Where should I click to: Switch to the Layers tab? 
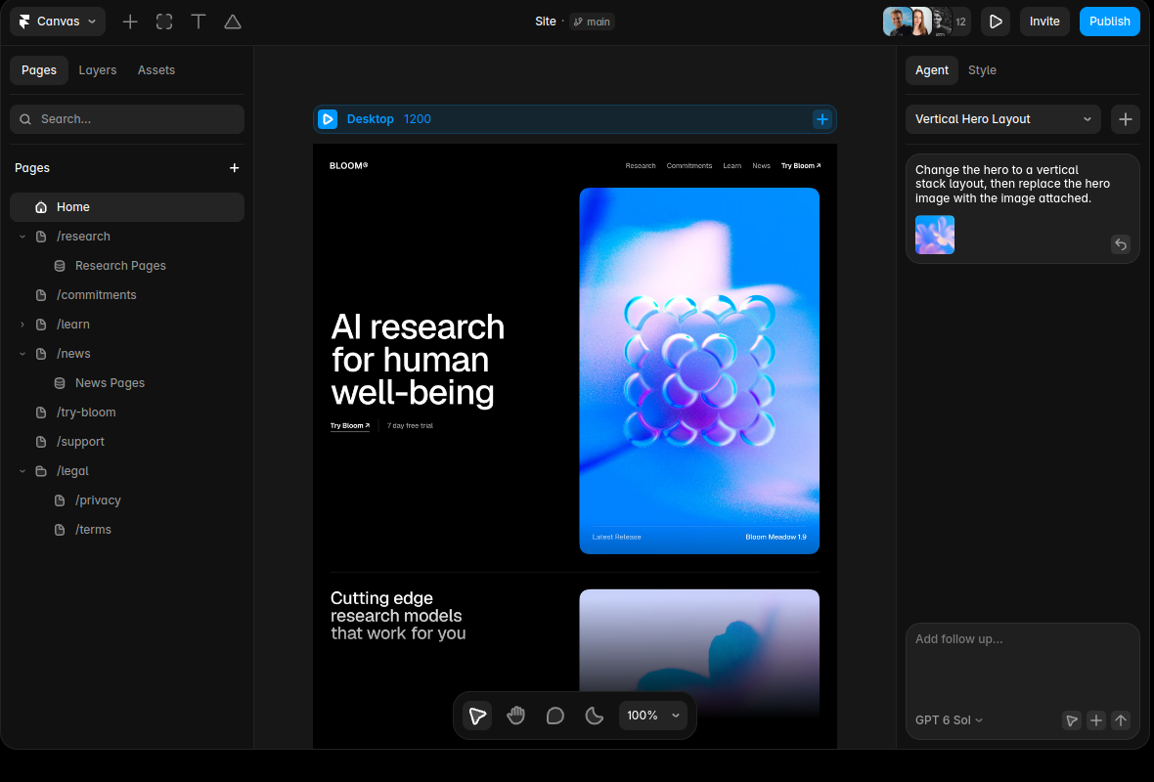click(x=97, y=69)
